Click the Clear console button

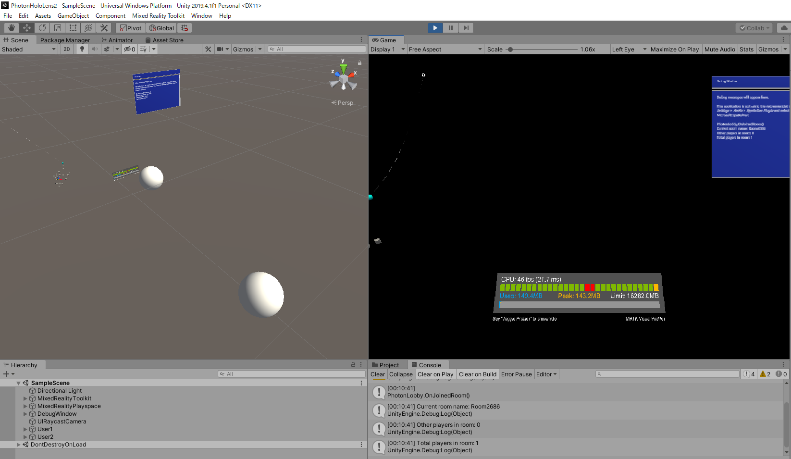[x=377, y=374]
